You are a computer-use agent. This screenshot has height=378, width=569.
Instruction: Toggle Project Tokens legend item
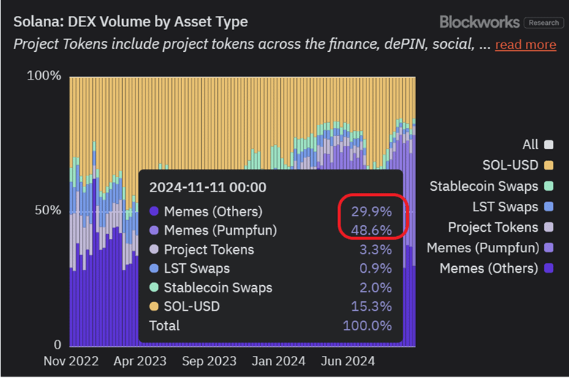tap(493, 227)
